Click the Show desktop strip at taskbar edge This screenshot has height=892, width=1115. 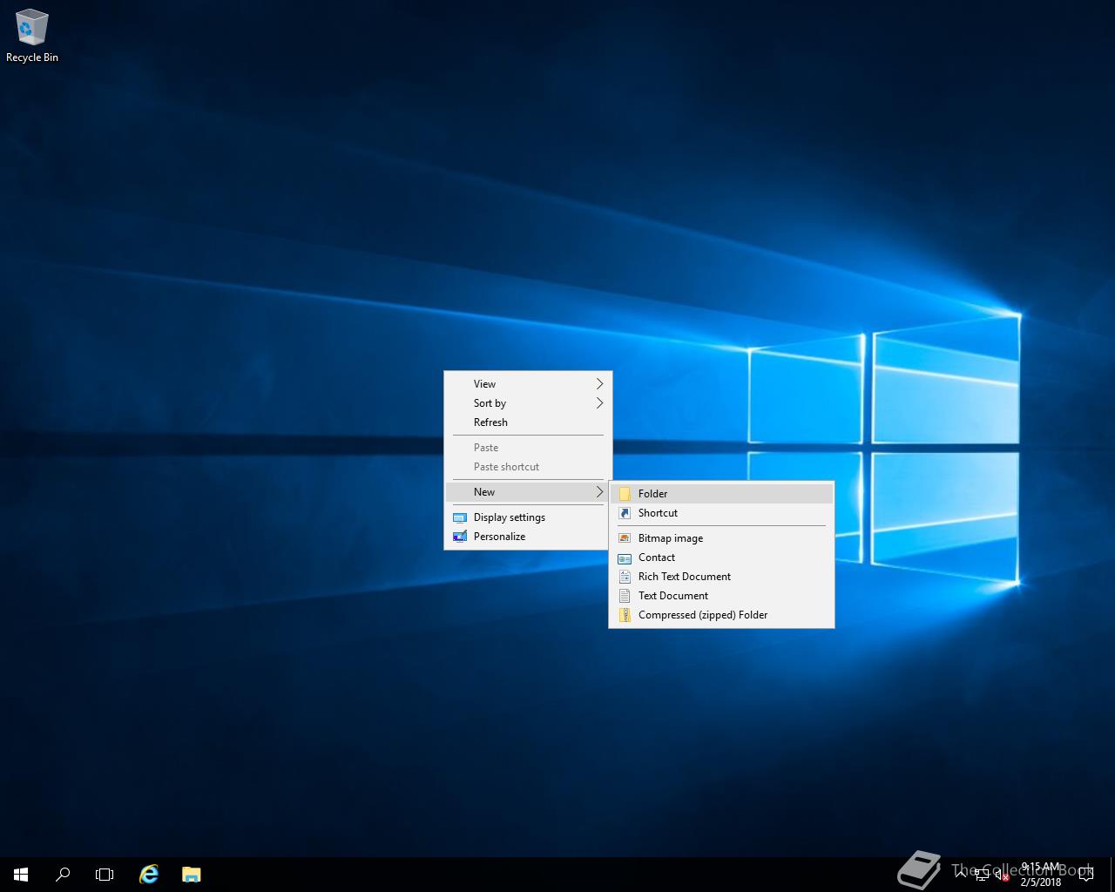pos(1112,875)
